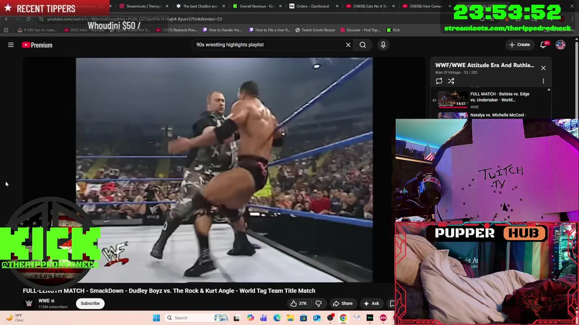
Task: Like the video showing 37K
Action: [298, 303]
